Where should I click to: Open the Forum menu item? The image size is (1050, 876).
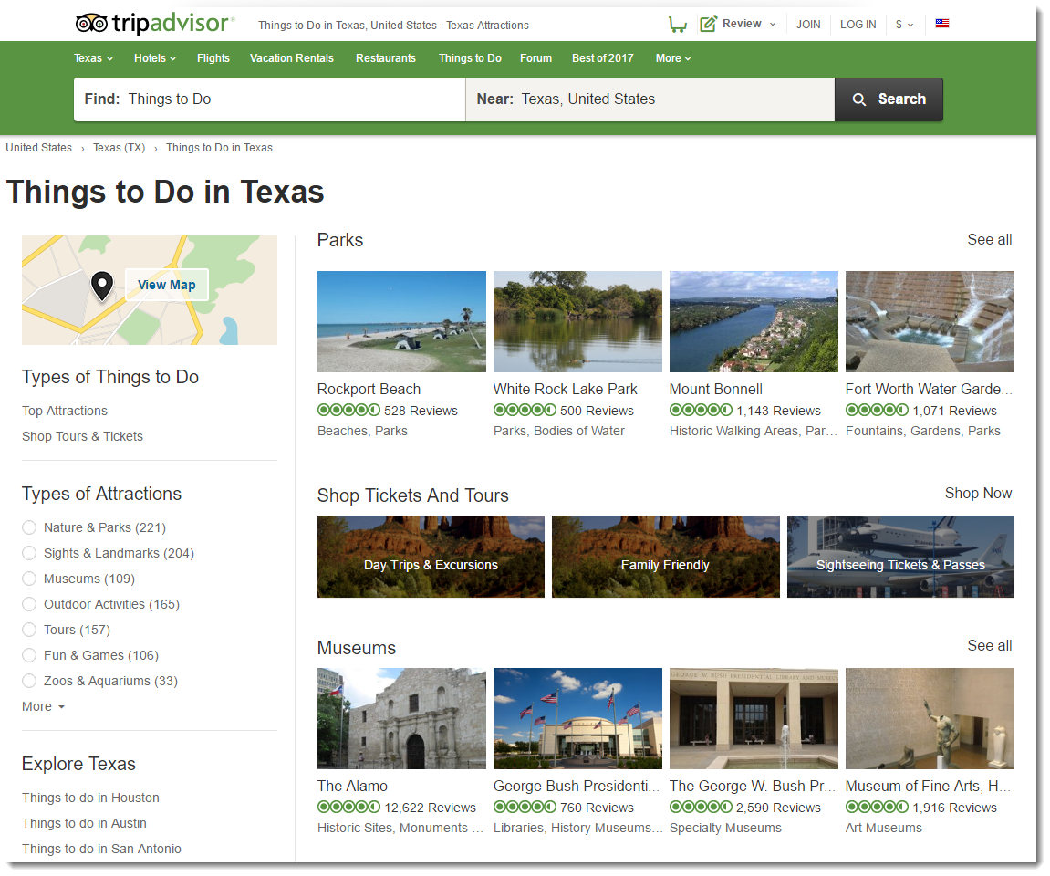click(x=535, y=58)
